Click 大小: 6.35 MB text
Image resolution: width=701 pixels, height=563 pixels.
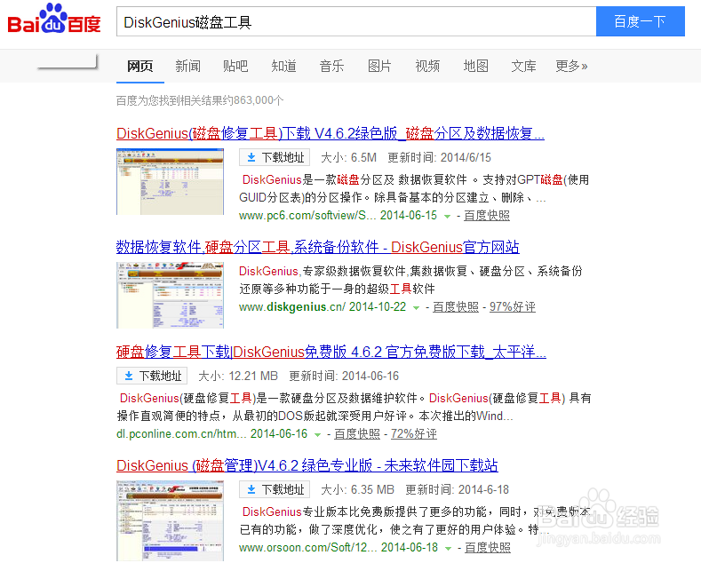tap(358, 489)
